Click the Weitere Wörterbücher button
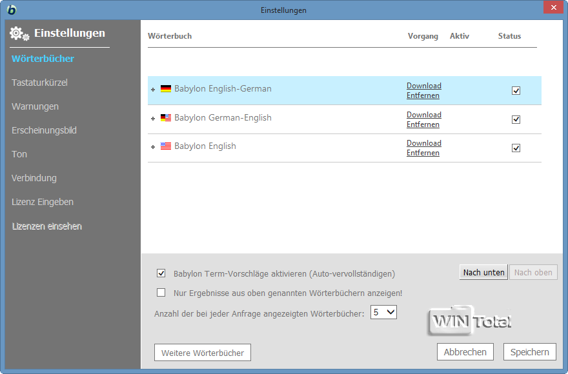This screenshot has height=374, width=568. [202, 353]
